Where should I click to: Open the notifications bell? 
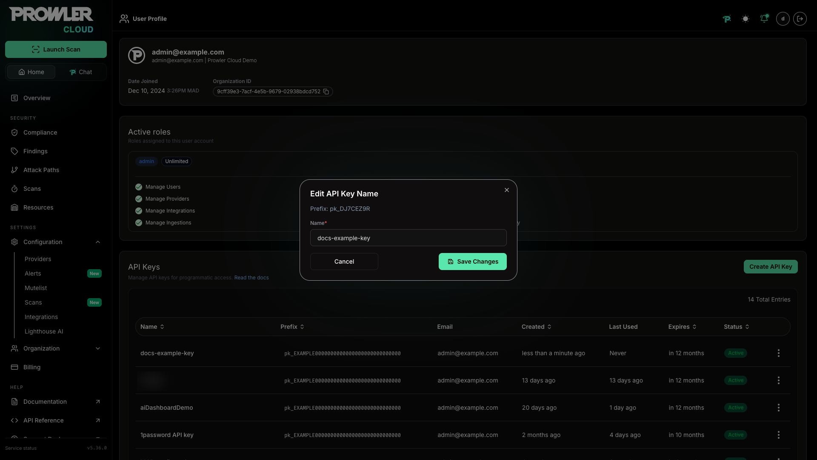click(x=764, y=18)
